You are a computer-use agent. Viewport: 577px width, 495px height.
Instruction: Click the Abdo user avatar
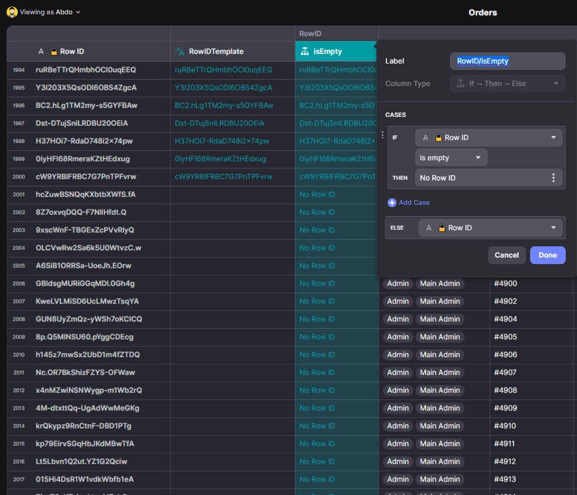(12, 12)
